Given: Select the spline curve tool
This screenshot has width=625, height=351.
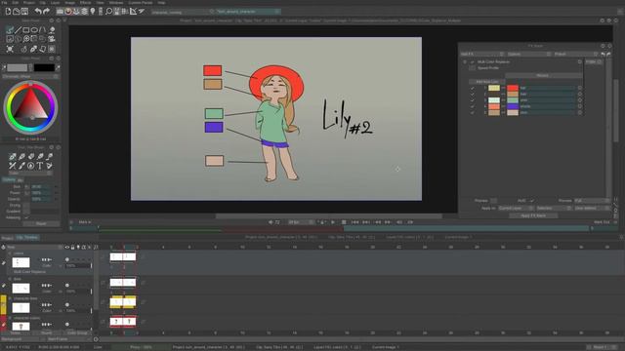Looking at the screenshot, I should click(x=43, y=30).
